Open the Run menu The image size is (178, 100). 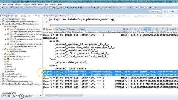click(47, 4)
